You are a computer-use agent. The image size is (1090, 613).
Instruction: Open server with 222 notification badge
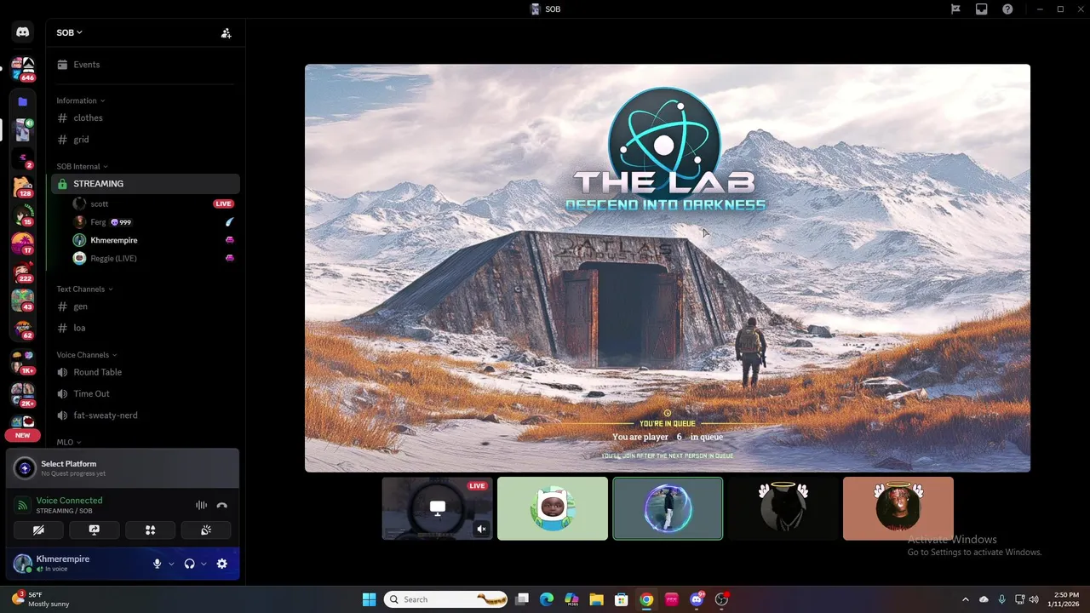(x=23, y=273)
